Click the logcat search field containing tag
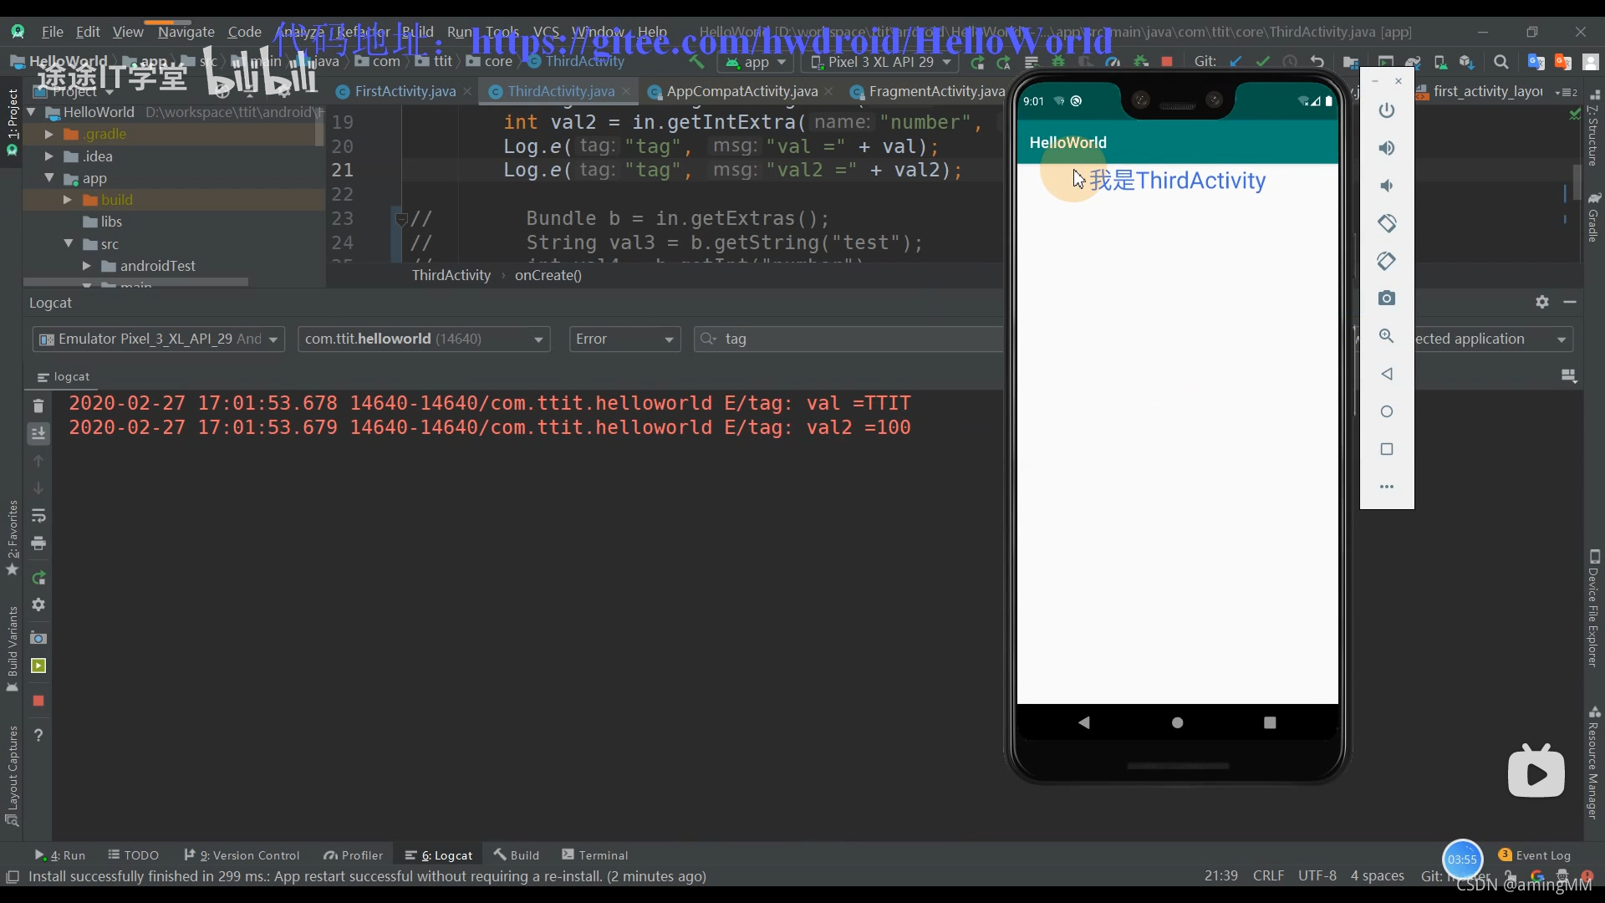The image size is (1605, 903). click(848, 339)
